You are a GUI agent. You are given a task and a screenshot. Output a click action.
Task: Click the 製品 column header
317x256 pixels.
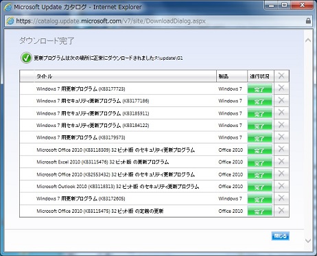tap(232, 76)
